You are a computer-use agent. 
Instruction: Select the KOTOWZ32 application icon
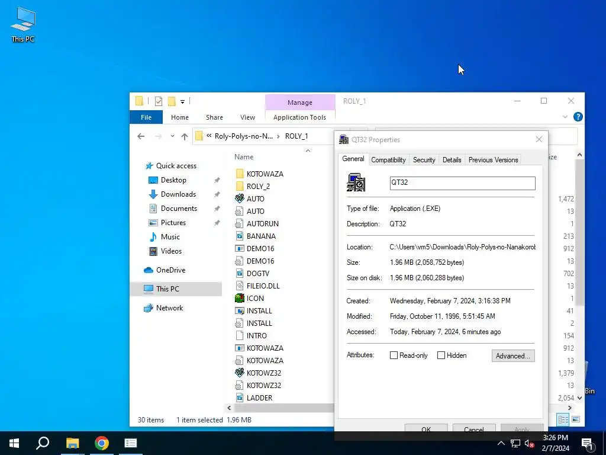tap(240, 373)
